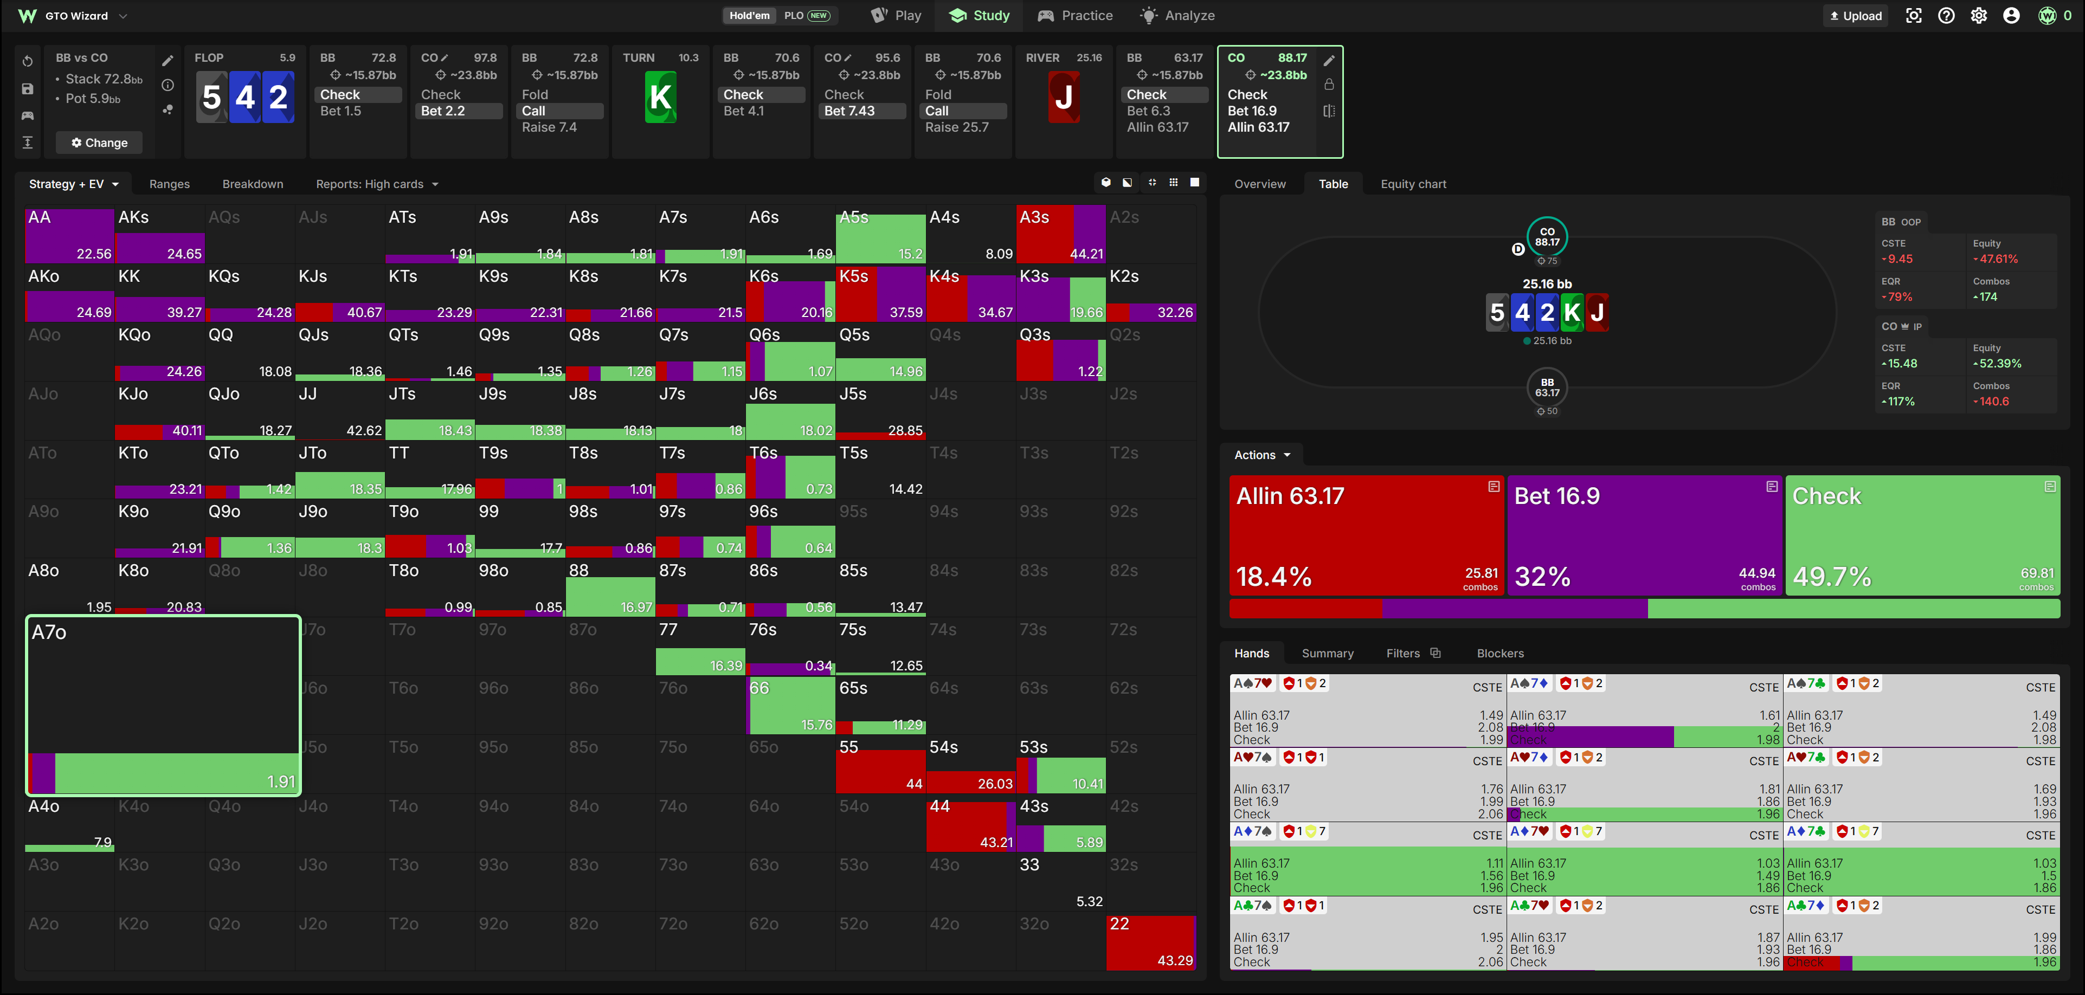The height and width of the screenshot is (995, 2085).
Task: Open the Equity chart tab
Action: (x=1412, y=184)
